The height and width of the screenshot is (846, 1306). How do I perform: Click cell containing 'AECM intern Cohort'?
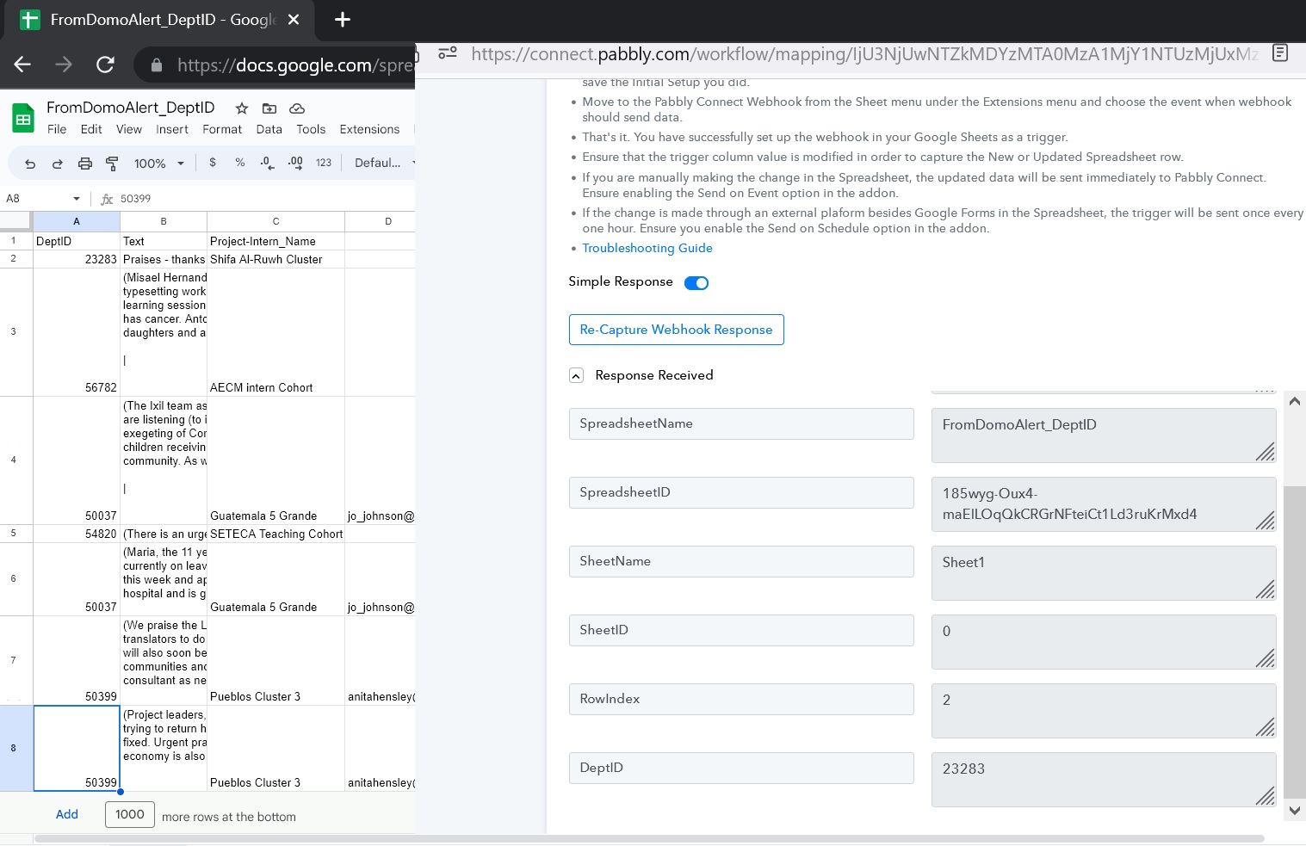[x=275, y=332]
